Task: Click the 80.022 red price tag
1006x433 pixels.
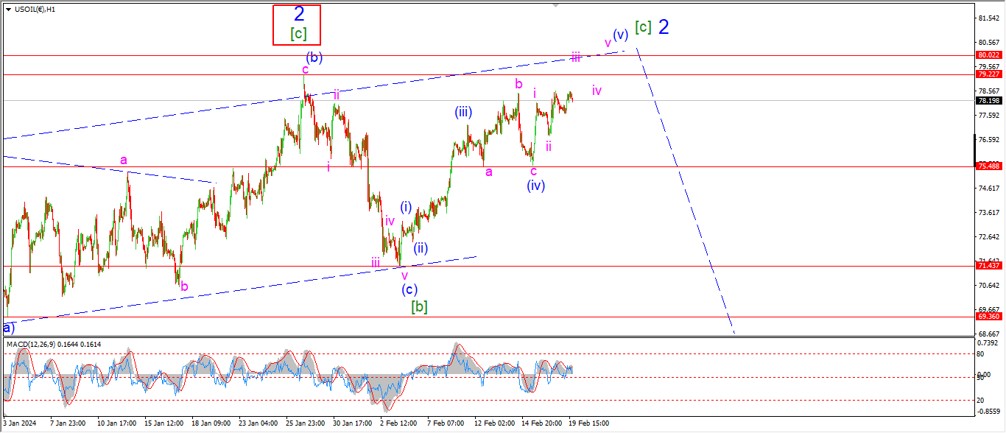Action: pos(988,55)
